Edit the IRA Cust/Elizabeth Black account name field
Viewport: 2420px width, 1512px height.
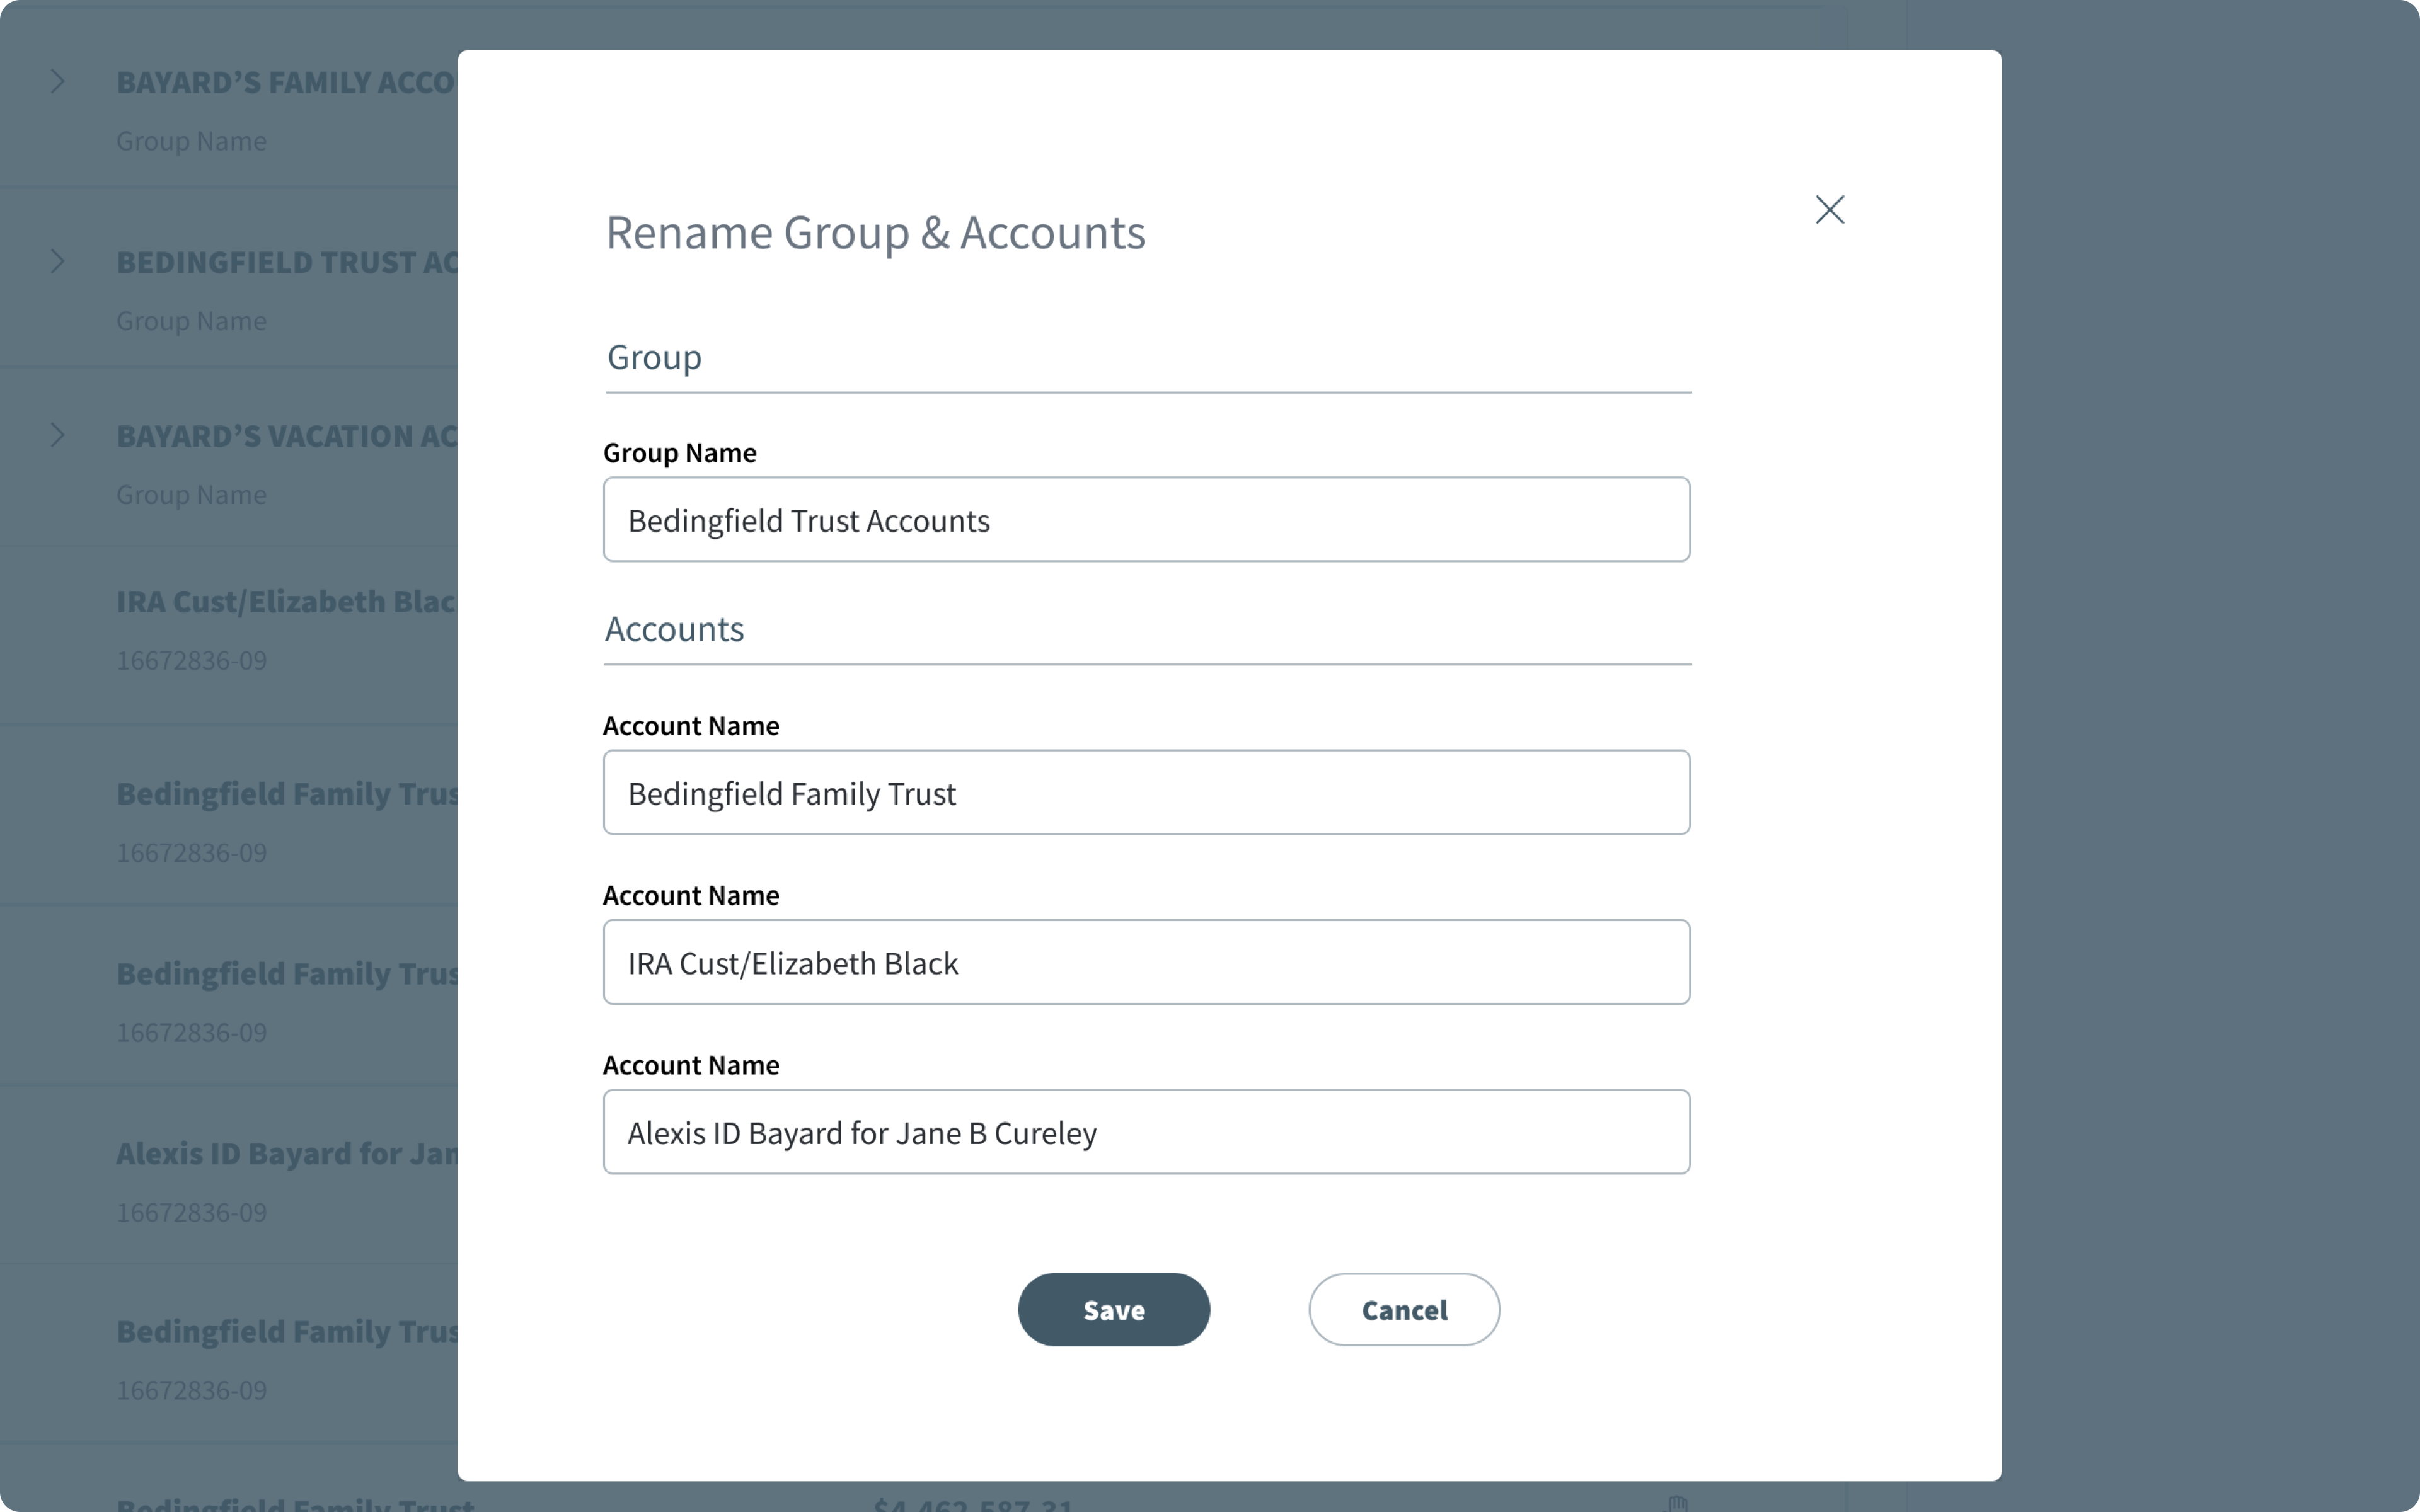1146,962
